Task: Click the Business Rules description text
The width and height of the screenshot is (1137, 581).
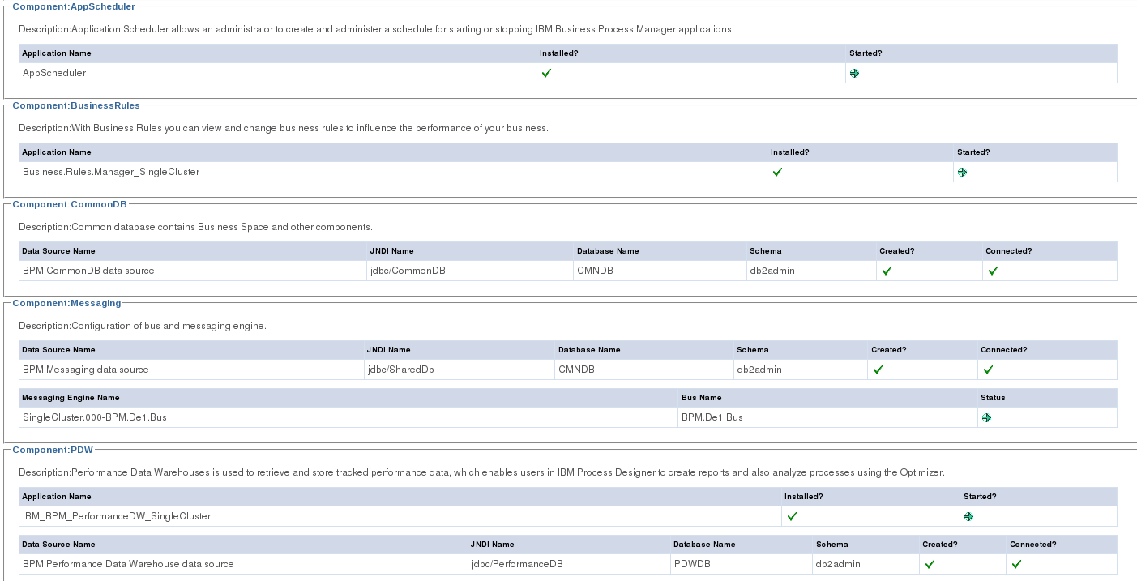Action: coord(284,128)
